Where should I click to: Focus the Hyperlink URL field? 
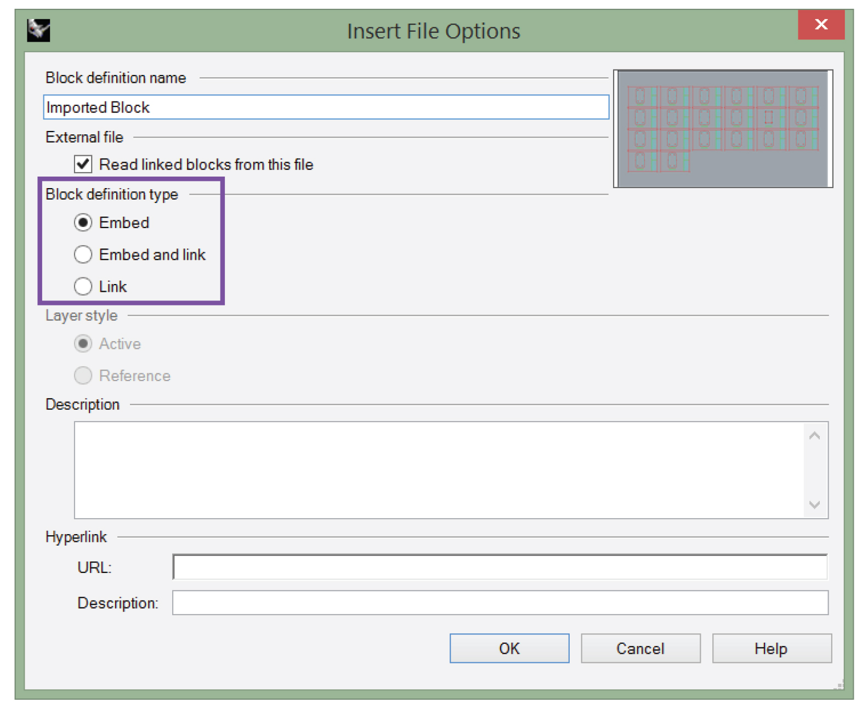tap(500, 567)
